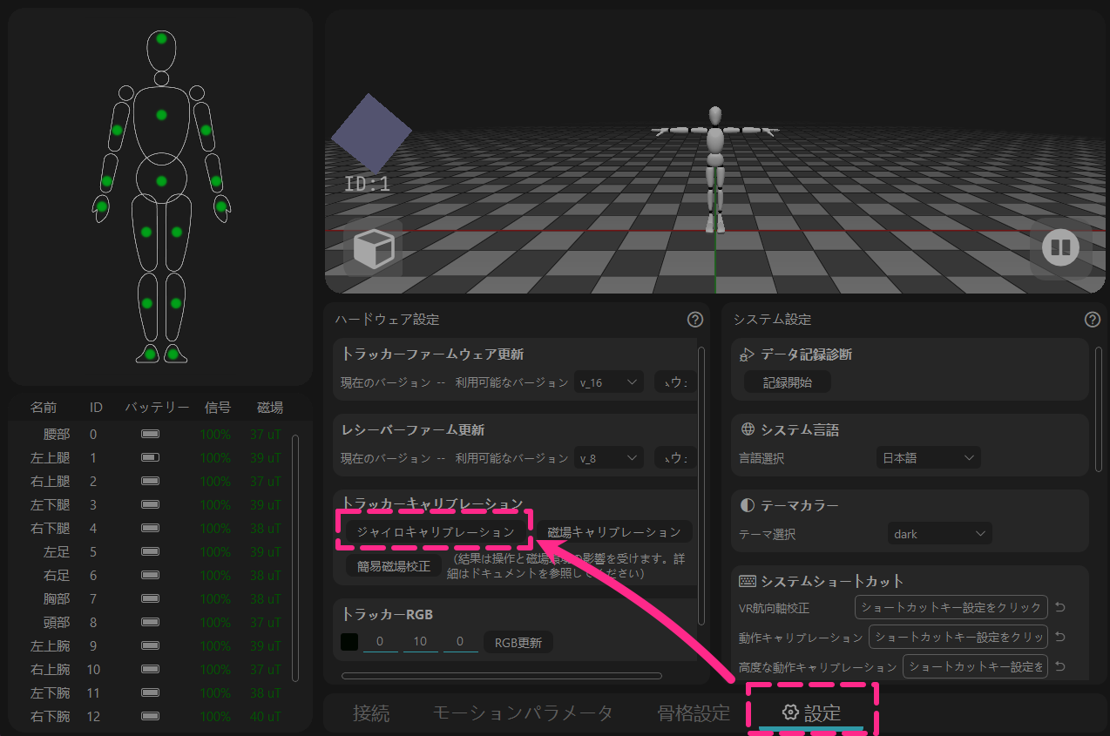Click the 40 uT value in 右下腕 row
This screenshot has height=736, width=1110.
[x=266, y=716]
